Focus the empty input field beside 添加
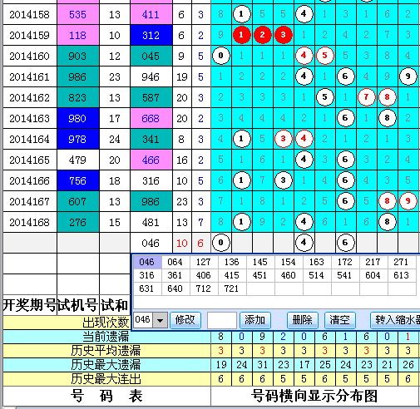 pyautogui.click(x=222, y=320)
